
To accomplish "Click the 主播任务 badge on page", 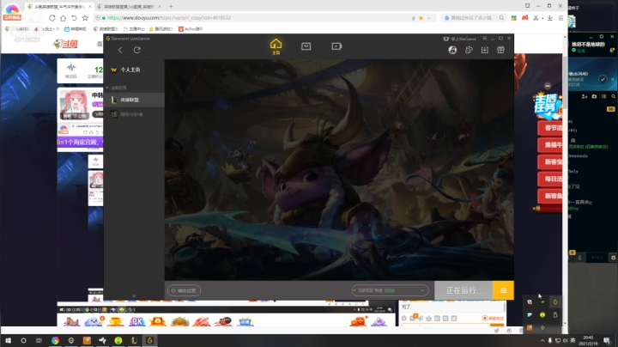I will pos(547,106).
